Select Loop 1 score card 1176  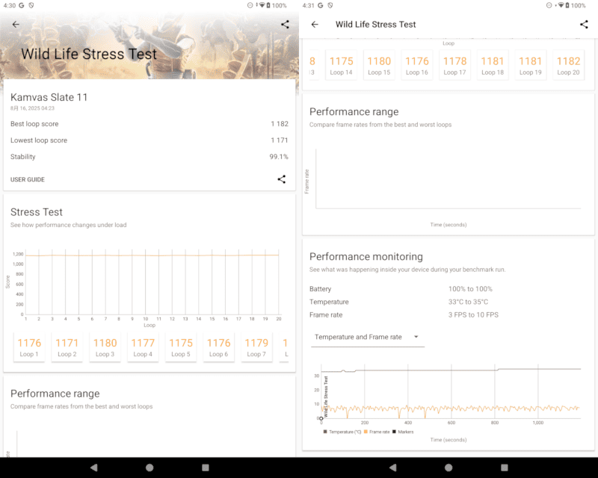pos(29,347)
